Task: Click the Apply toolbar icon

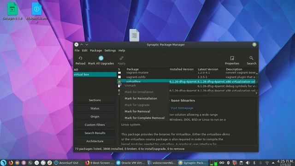Action: 122,59
